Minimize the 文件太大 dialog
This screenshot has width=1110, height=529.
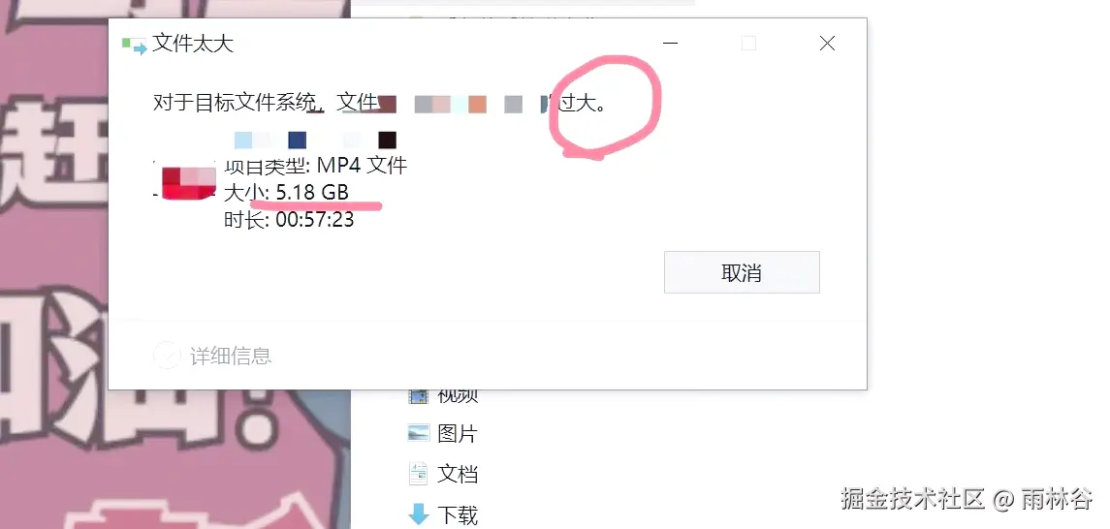pyautogui.click(x=671, y=44)
